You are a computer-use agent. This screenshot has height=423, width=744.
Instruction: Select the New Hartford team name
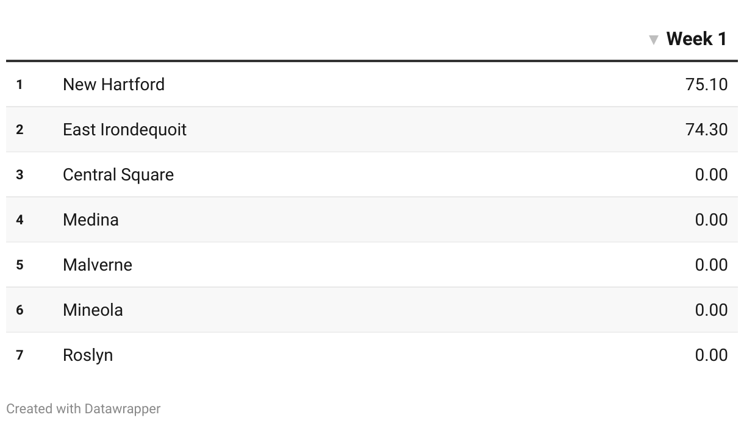(x=113, y=84)
